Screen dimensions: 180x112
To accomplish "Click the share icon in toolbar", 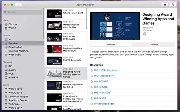I will click(x=172, y=5).
